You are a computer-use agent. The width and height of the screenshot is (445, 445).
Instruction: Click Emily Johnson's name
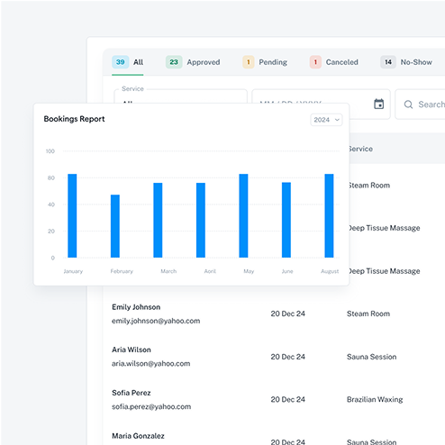(136, 307)
